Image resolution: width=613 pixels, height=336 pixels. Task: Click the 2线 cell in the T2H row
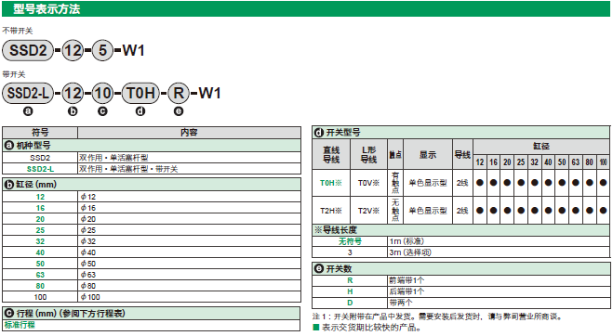(462, 211)
